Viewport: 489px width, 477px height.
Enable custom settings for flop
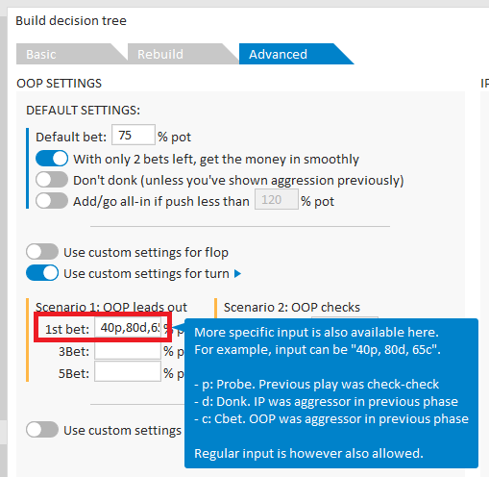pos(42,252)
